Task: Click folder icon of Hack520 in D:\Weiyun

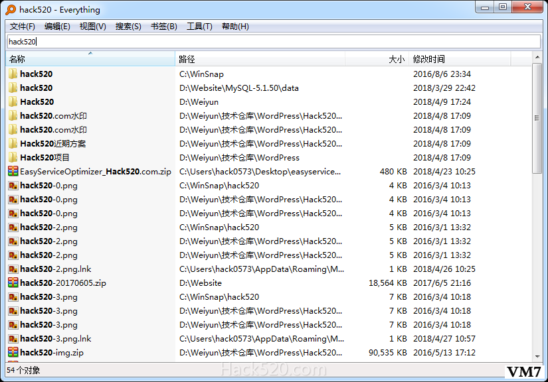Action: (x=13, y=101)
